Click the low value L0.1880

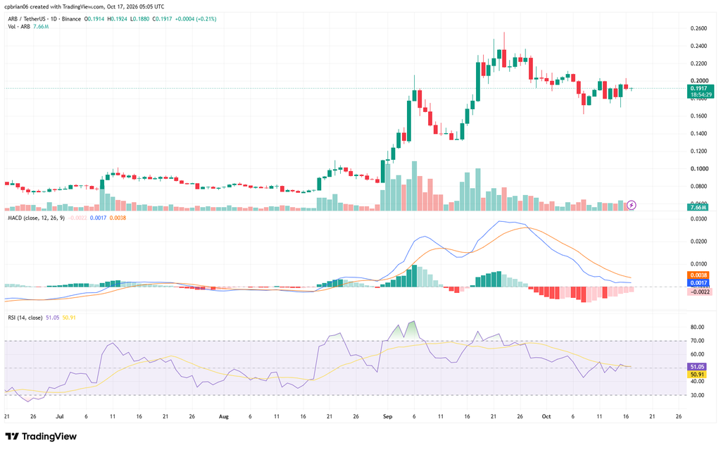pos(139,19)
